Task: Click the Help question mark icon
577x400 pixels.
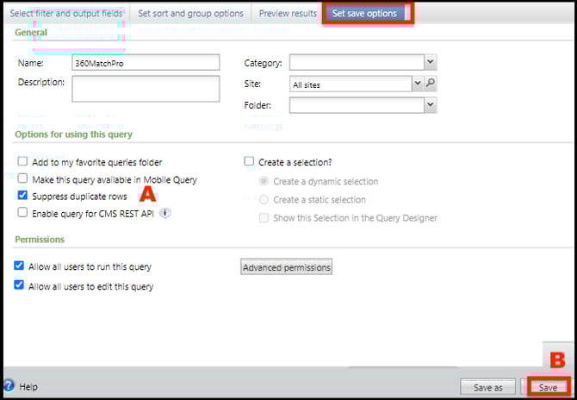Action: [x=9, y=386]
